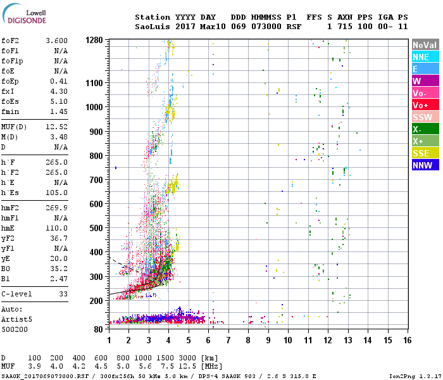
Task: Select the Vo- pink legend swatch
Action: pyautogui.click(x=425, y=93)
